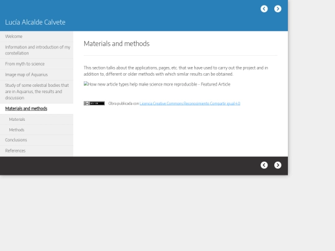Select Materials and methods in sidebar
This screenshot has width=335, height=251.
point(37,108)
